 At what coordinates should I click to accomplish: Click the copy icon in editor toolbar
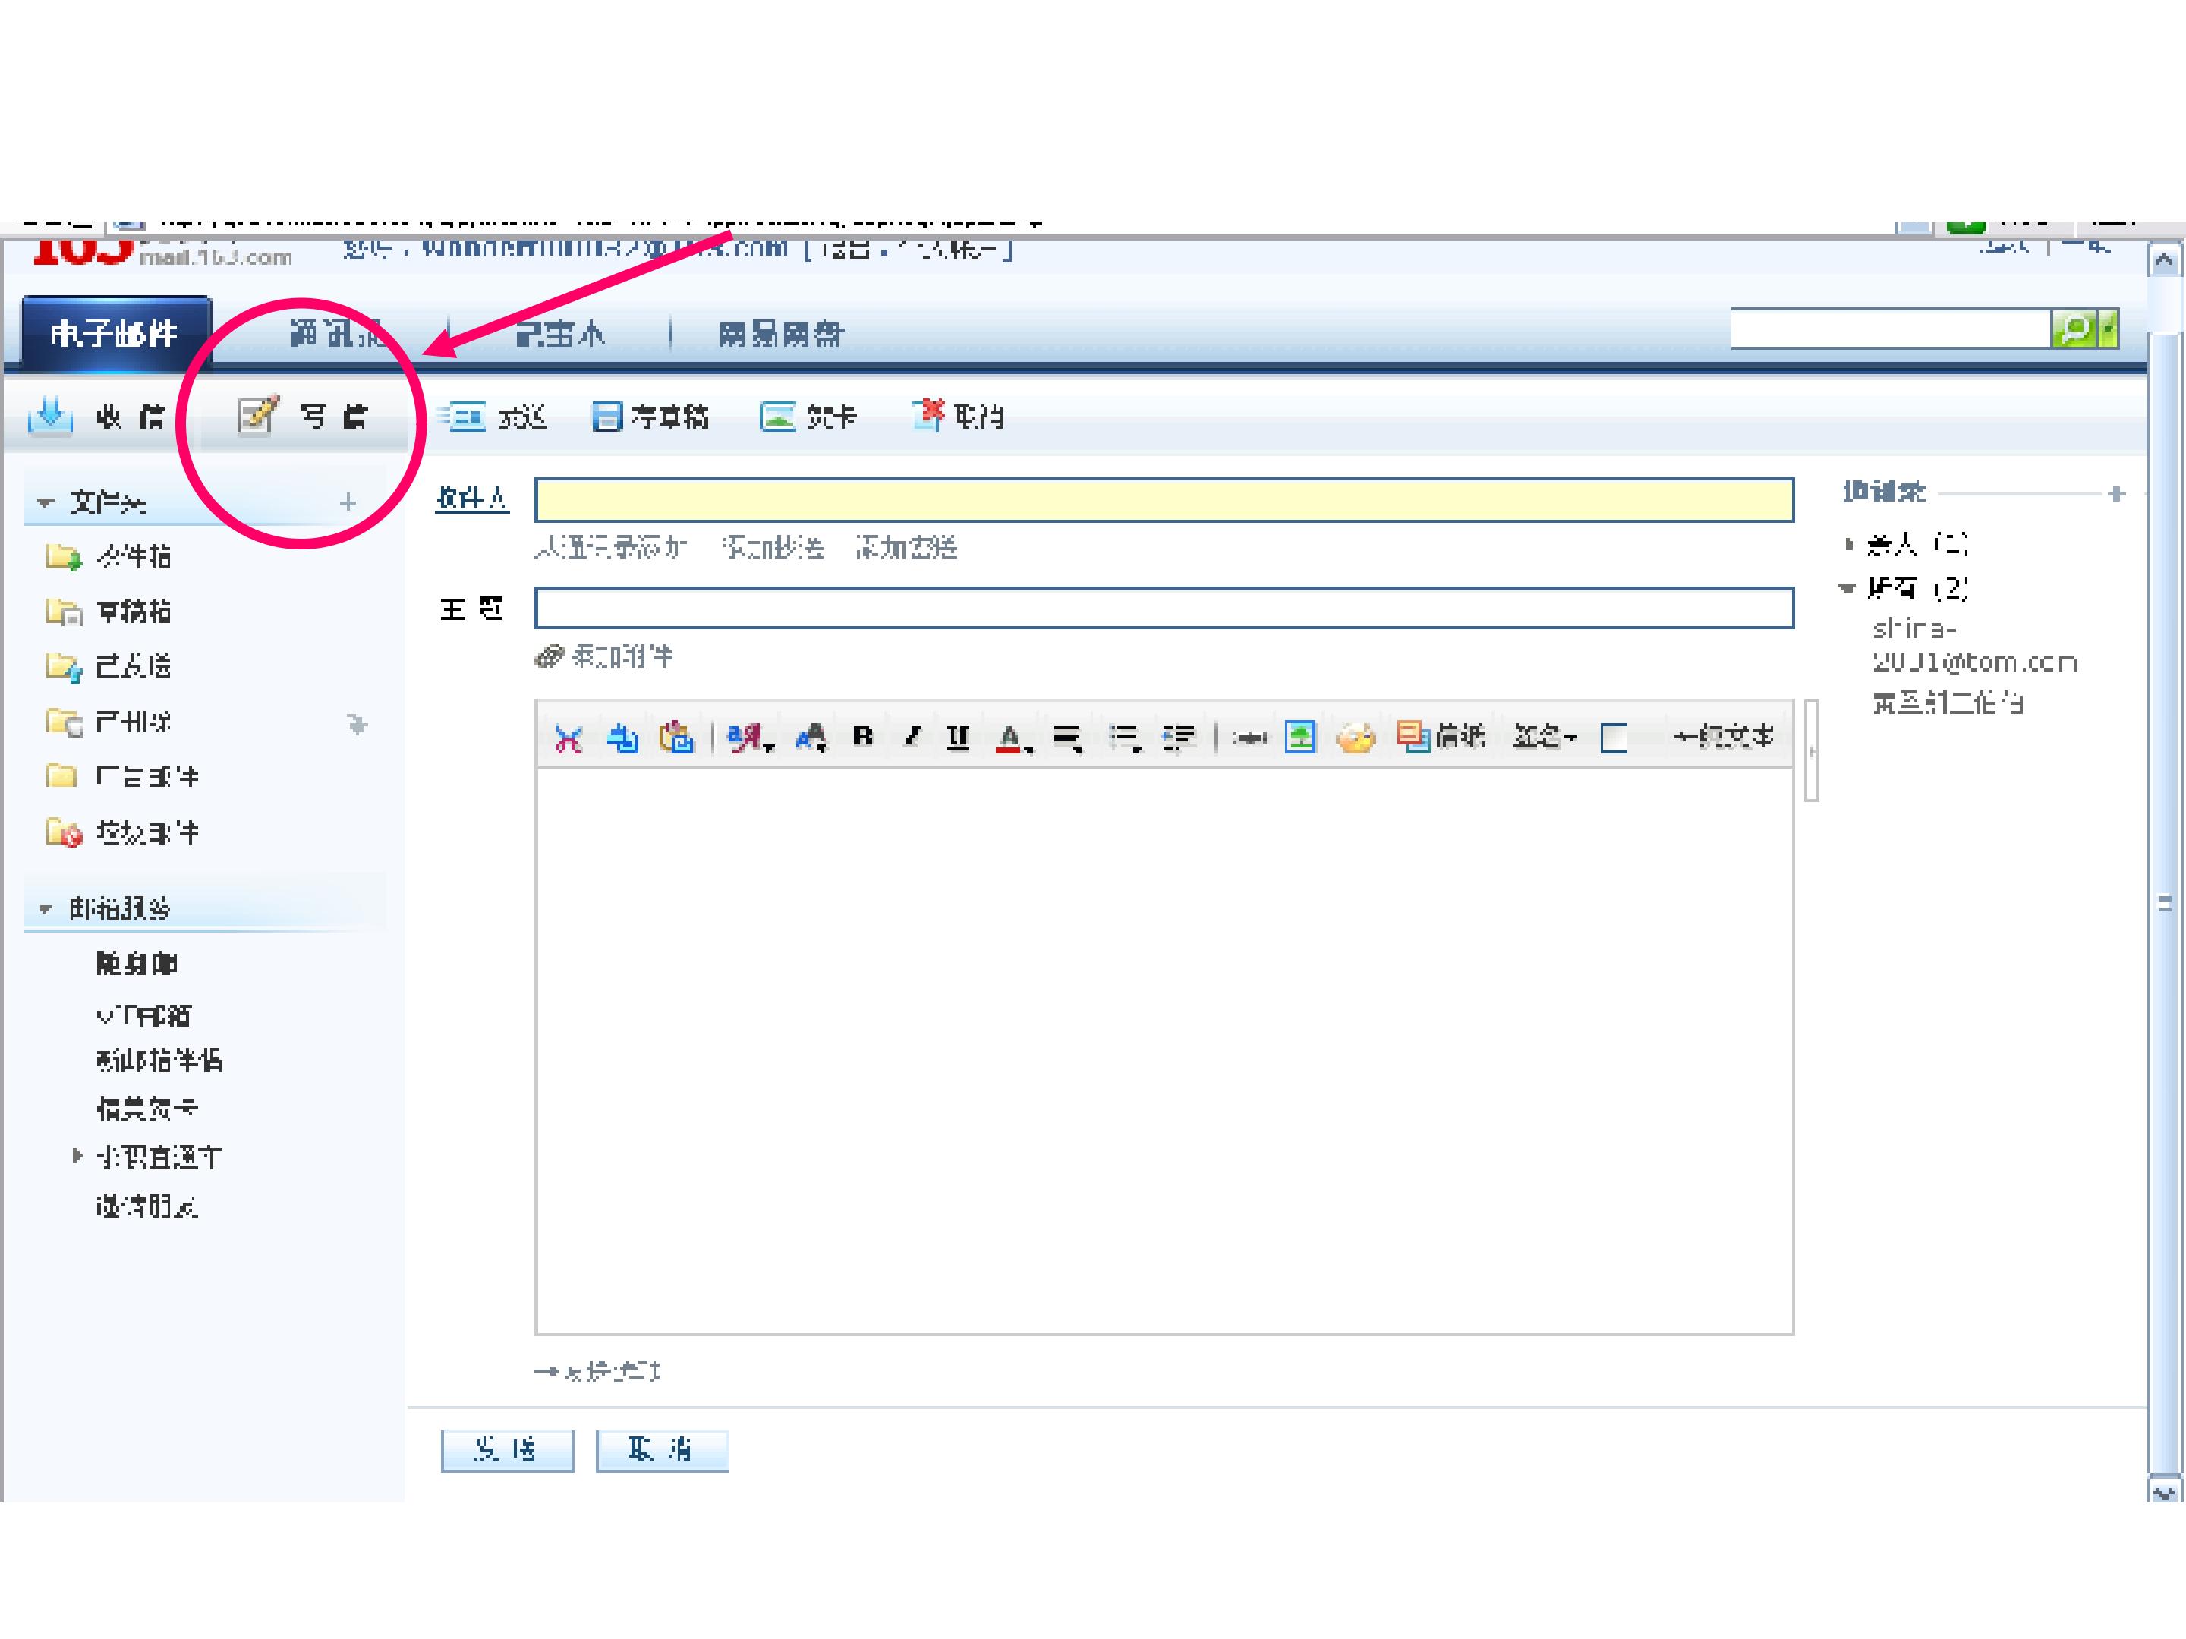pos(622,738)
